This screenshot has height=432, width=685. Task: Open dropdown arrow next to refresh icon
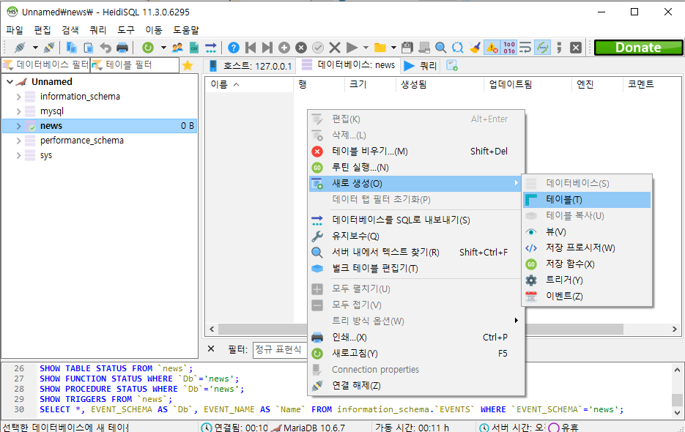[163, 48]
